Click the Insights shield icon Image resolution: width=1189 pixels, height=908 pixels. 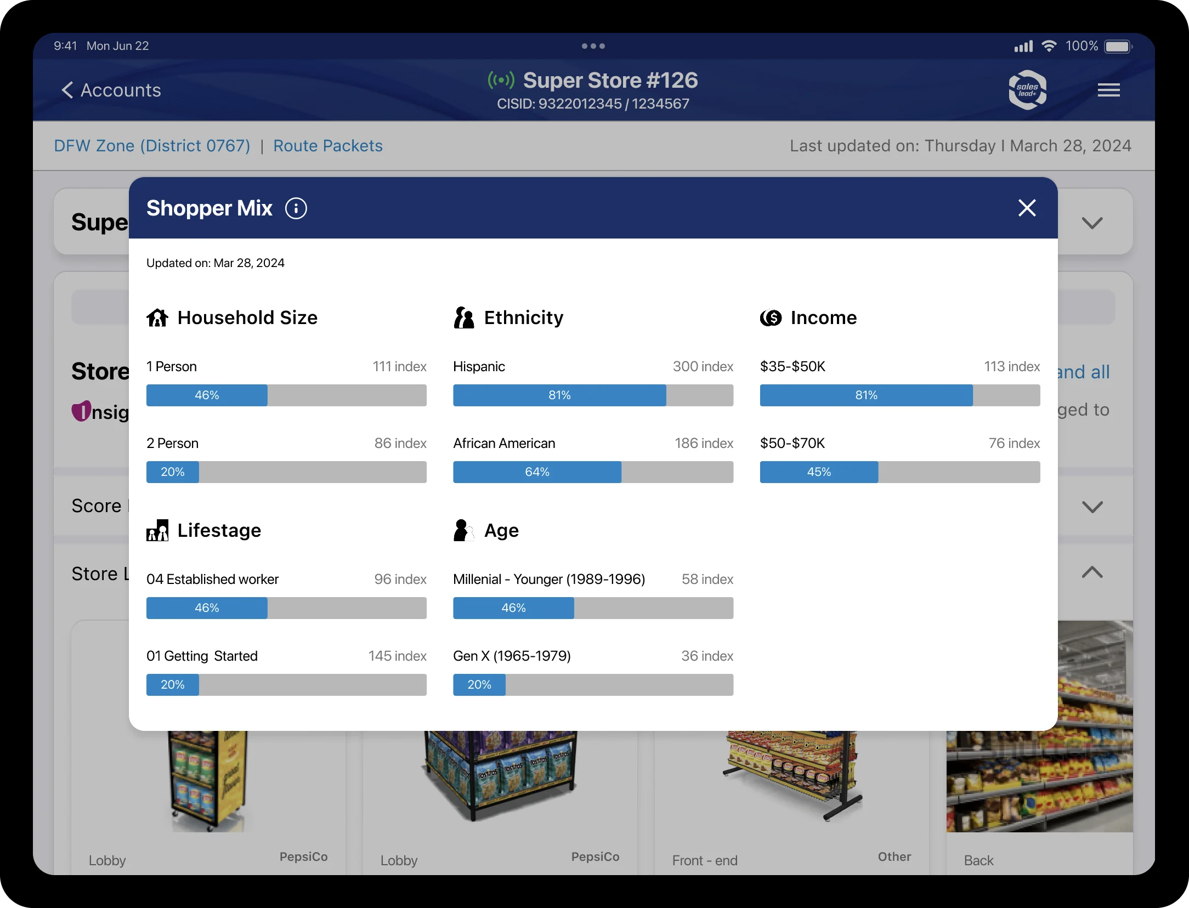pyautogui.click(x=82, y=411)
